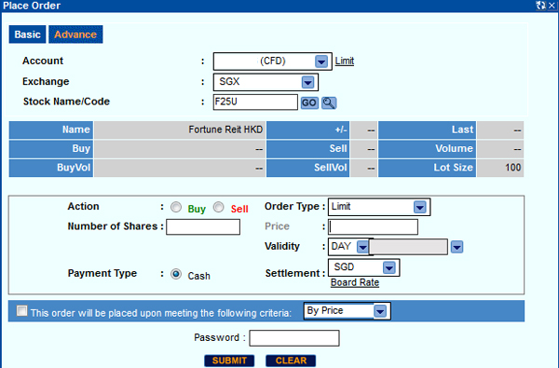Click the Volume header cell
Viewport: 559px width, 368px height.
[x=427, y=148]
